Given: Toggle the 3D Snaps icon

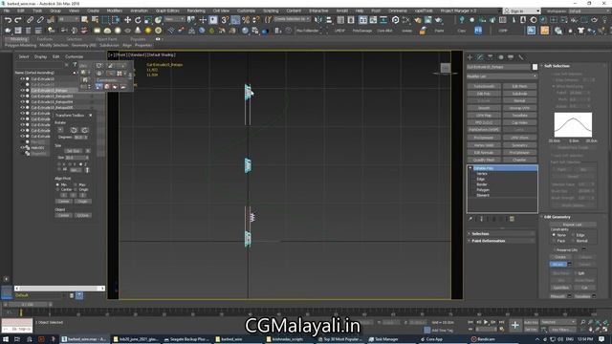Looking at the screenshot, I should click(x=225, y=20).
